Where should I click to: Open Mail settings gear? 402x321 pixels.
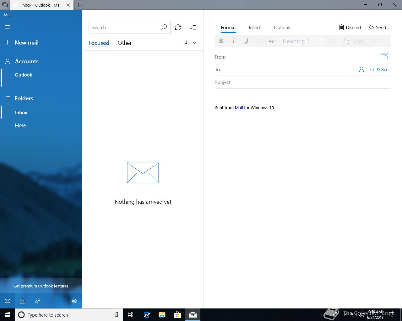pyautogui.click(x=74, y=301)
